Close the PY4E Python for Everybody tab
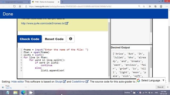The image size is (170, 95). tap(58, 2)
